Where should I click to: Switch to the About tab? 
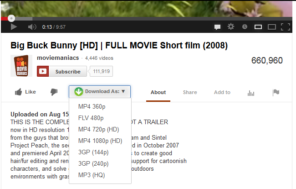click(x=158, y=92)
